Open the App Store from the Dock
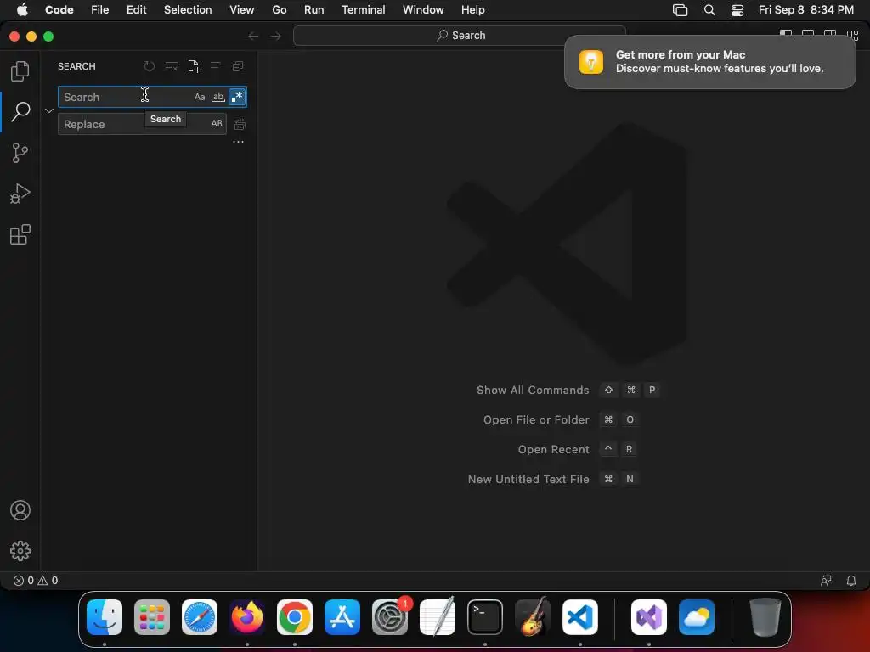Viewport: 870px width, 652px height. coord(342,617)
